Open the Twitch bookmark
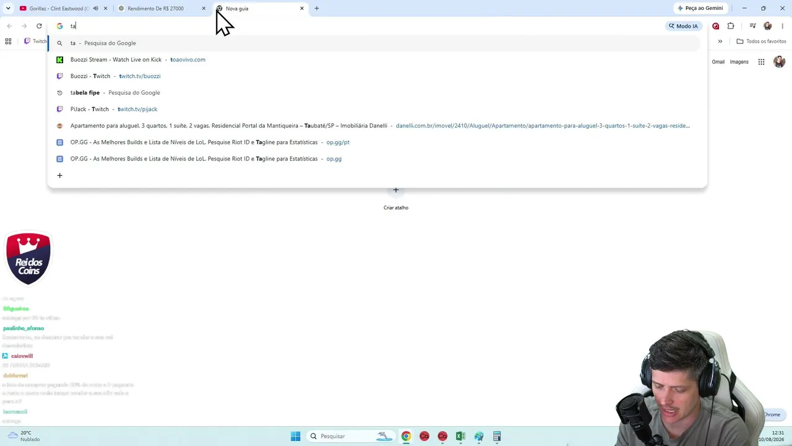792x446 pixels. coord(35,42)
